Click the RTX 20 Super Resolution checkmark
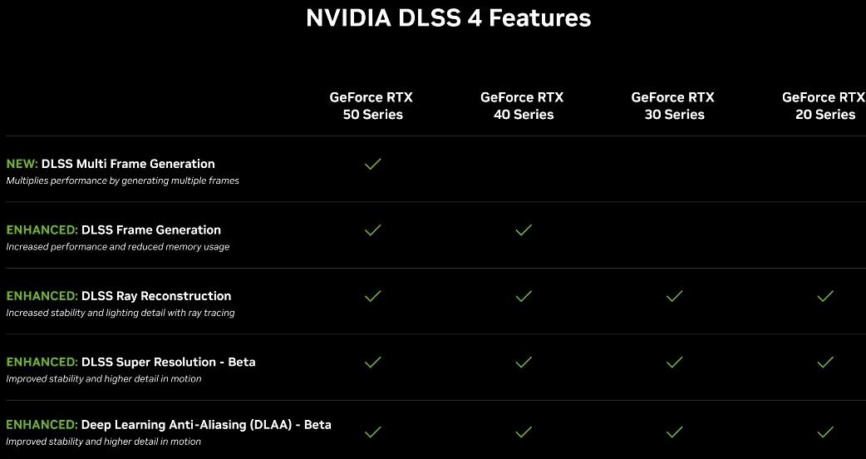 (825, 362)
